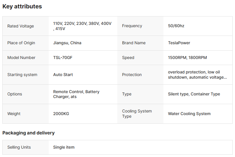This screenshot has width=235, height=157.
Task: Click the Single item value
Action: coord(64,147)
